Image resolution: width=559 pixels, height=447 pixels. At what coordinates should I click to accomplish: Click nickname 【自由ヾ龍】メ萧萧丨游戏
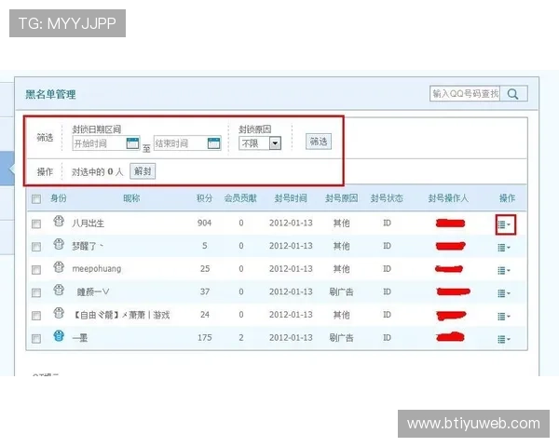click(x=121, y=315)
